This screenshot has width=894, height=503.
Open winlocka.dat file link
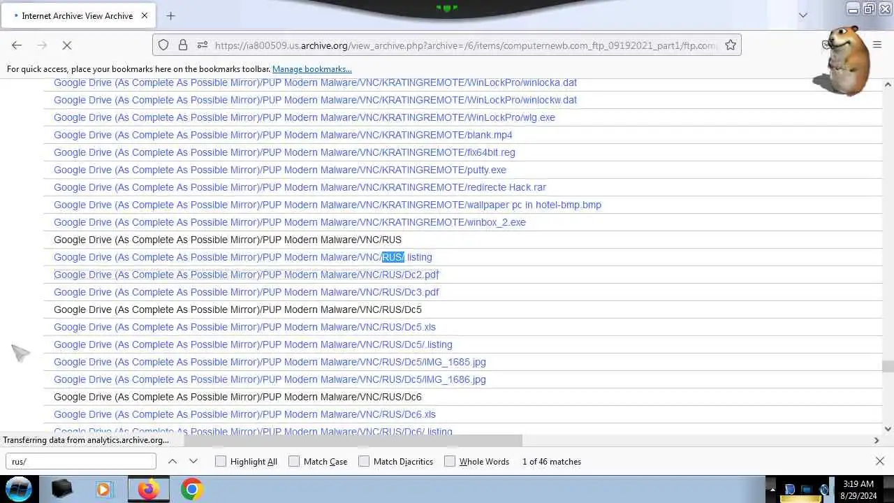click(x=315, y=82)
